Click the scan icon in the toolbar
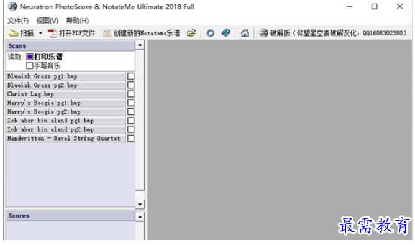The image size is (415, 245). click(14, 33)
